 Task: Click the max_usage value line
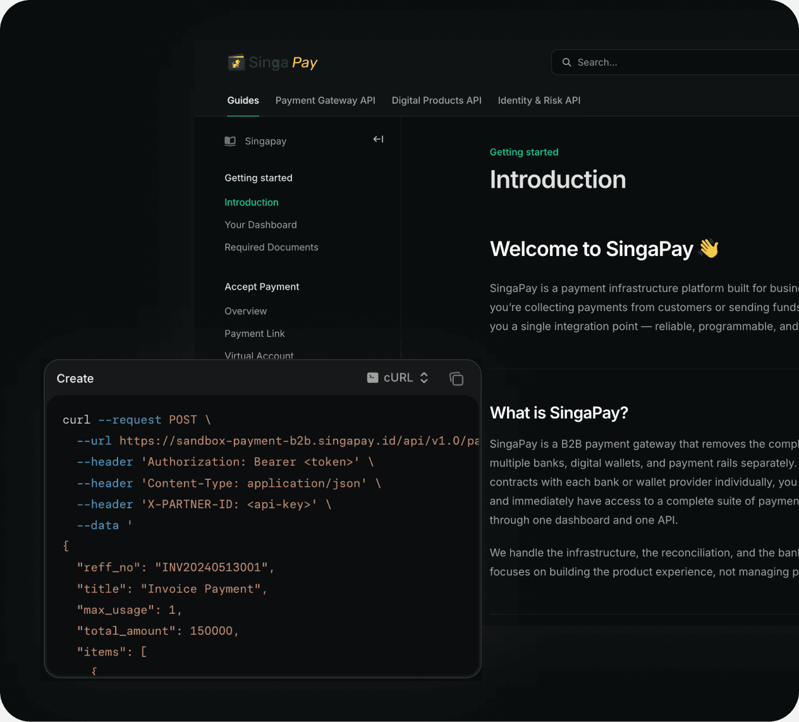click(130, 609)
